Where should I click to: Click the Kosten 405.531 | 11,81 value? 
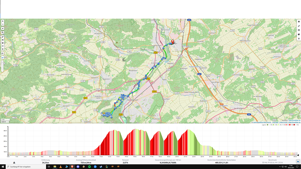(222, 163)
